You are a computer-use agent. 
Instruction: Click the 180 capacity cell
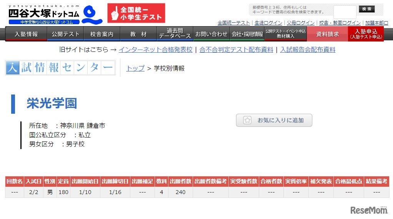(63, 192)
